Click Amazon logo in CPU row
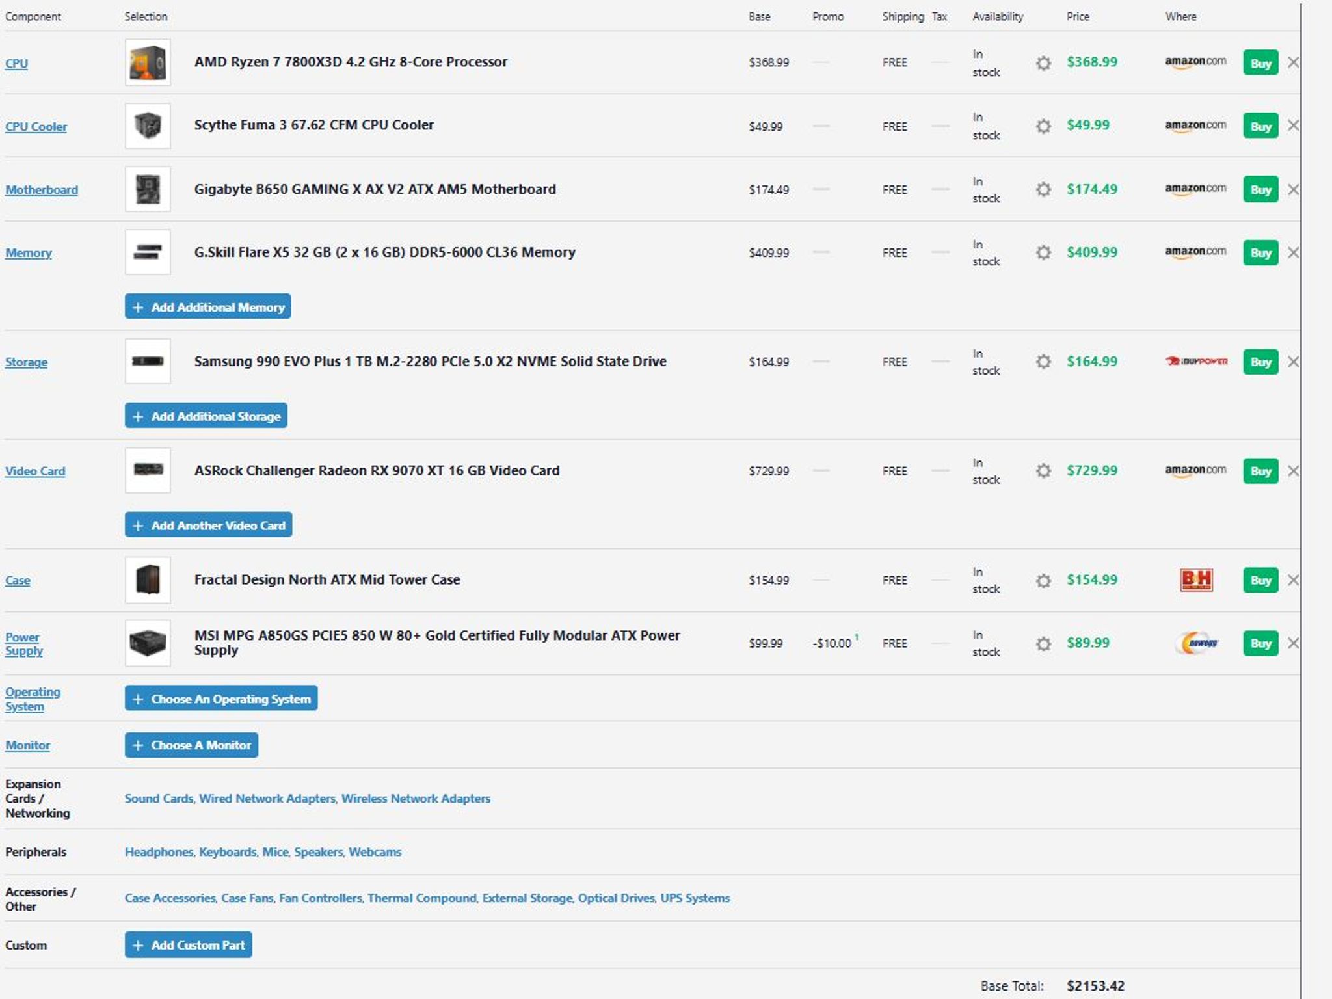 [x=1195, y=62]
